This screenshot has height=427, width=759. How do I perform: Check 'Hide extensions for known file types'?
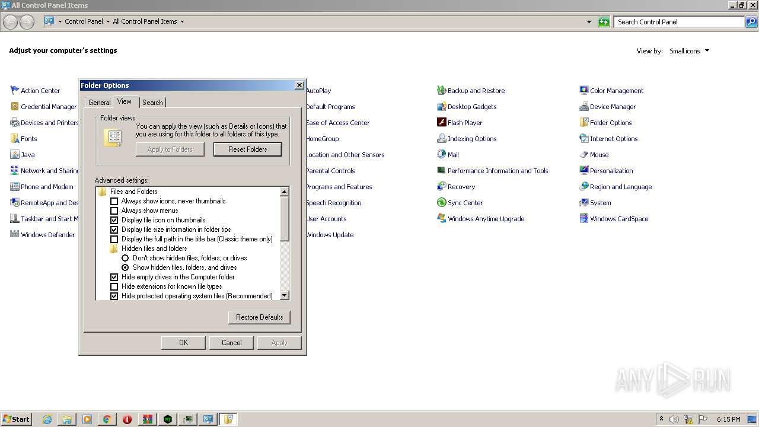(x=114, y=286)
